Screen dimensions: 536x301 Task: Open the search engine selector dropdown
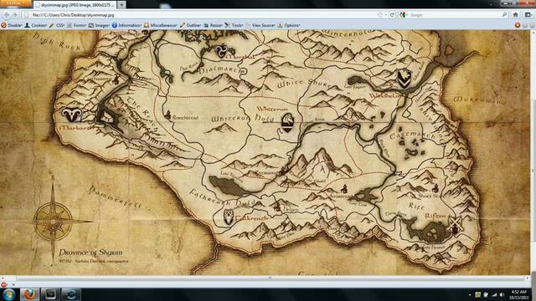404,15
